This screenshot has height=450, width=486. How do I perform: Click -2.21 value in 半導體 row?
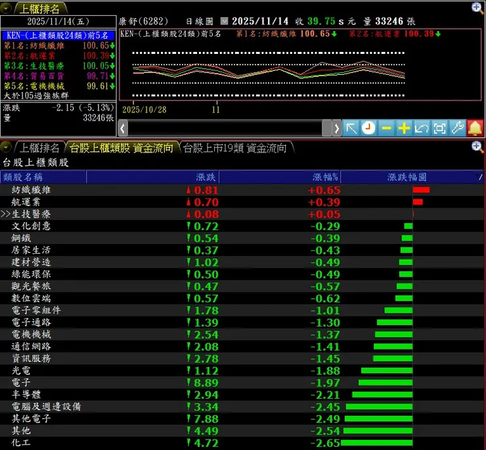click(x=326, y=395)
